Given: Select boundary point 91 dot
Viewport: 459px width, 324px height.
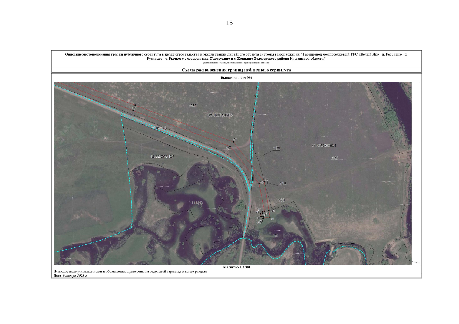Looking at the screenshot, I should (x=270, y=217).
